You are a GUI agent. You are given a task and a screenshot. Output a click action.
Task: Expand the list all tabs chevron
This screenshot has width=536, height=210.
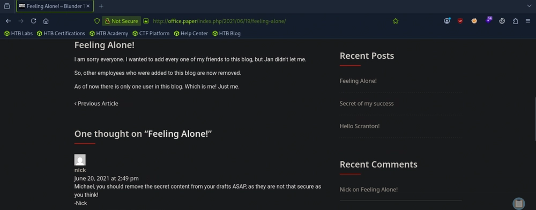(x=529, y=6)
